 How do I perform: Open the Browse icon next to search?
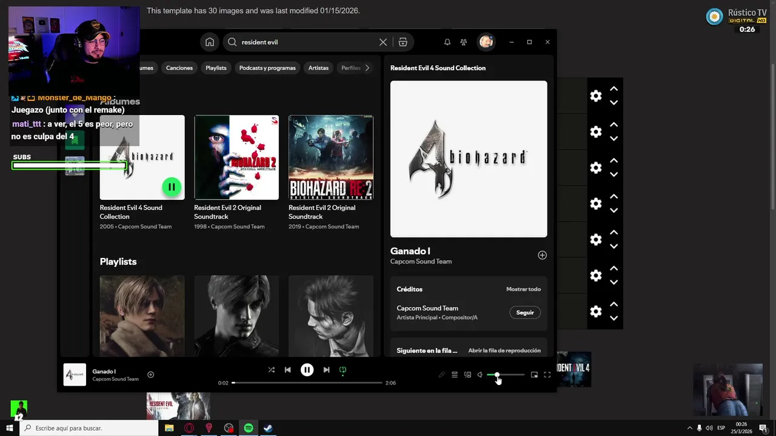(403, 42)
